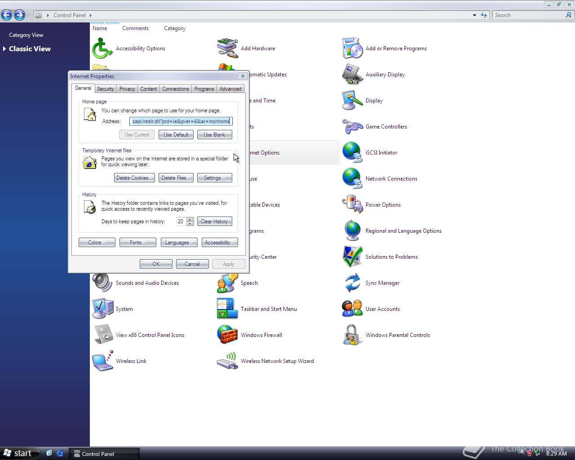The height and width of the screenshot is (460, 575).
Task: Click the Clear History button
Action: click(x=214, y=221)
